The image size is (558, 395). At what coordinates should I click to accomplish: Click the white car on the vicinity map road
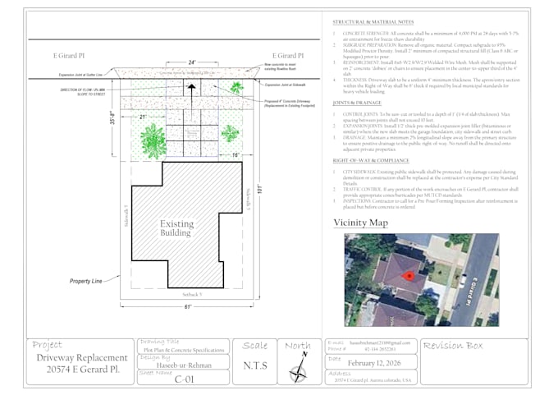click(462, 281)
